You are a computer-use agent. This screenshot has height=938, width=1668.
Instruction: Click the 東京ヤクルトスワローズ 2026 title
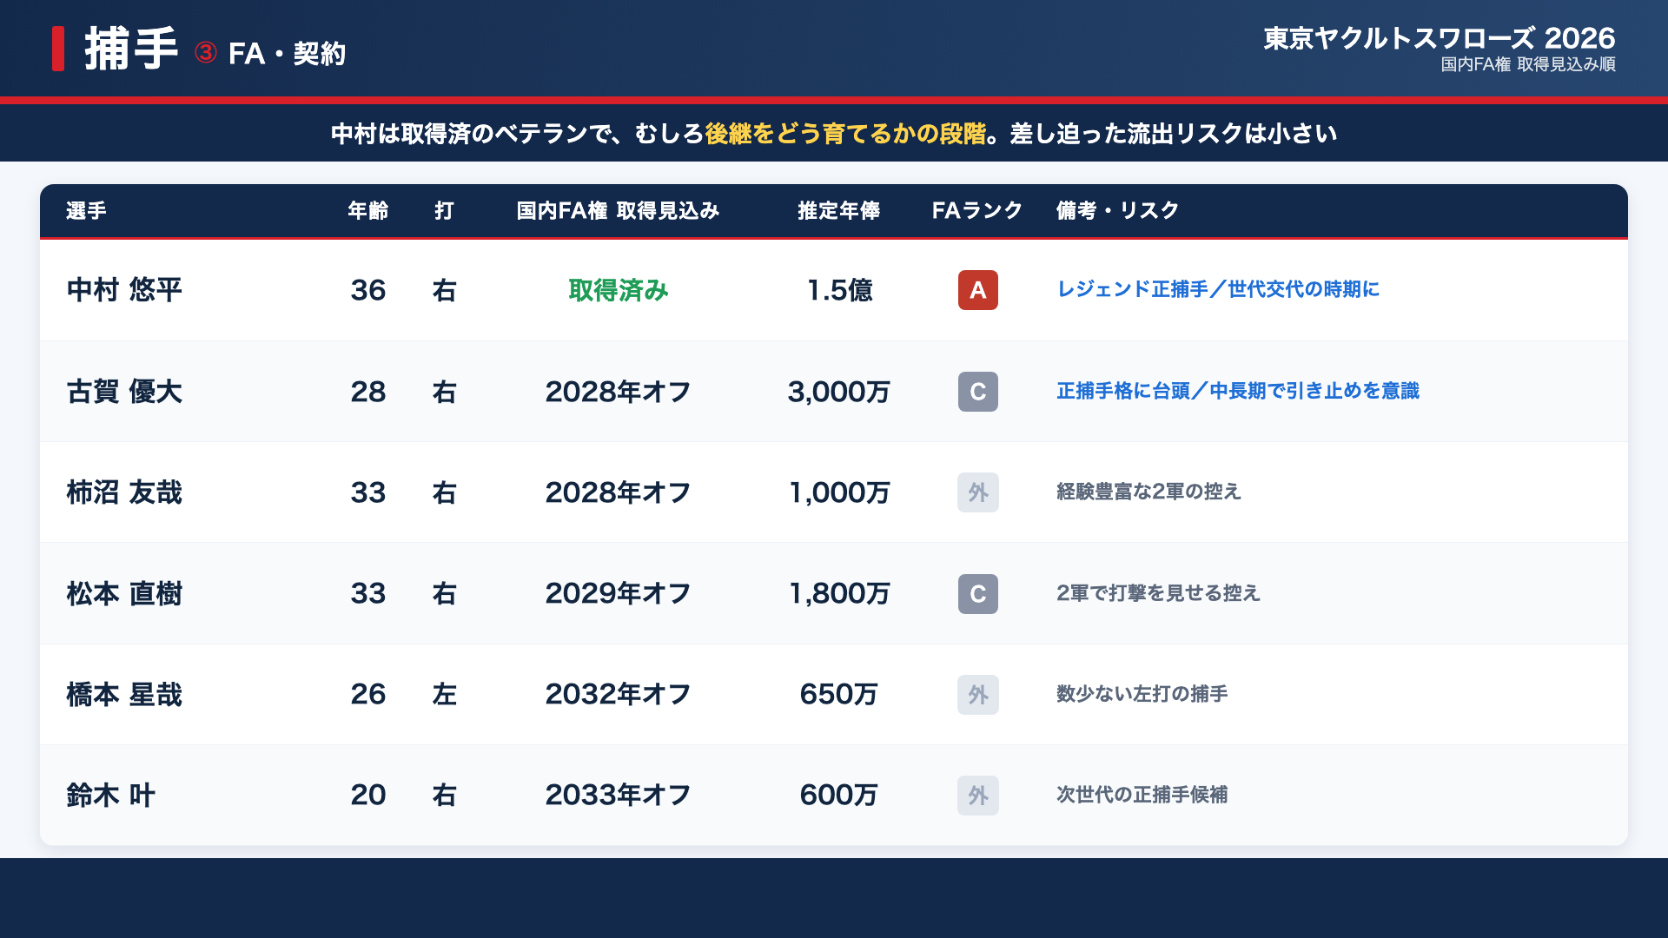1440,38
